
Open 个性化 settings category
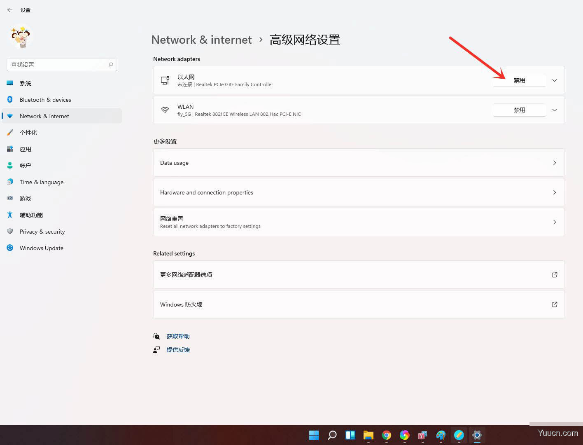(62, 133)
